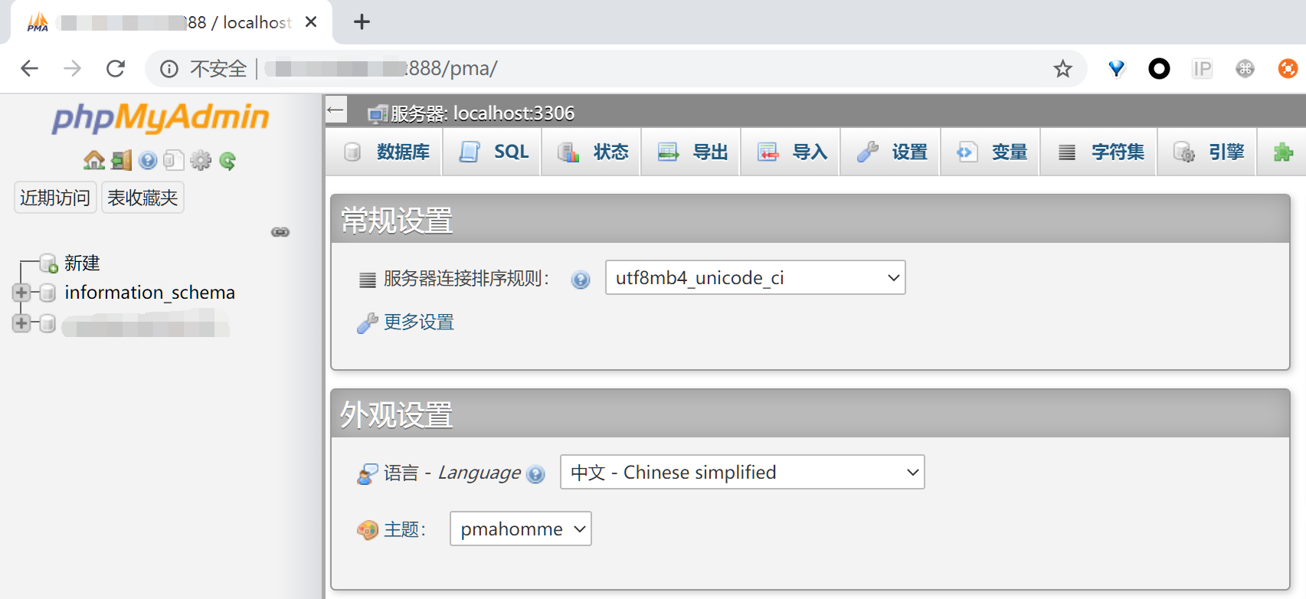The width and height of the screenshot is (1306, 599).
Task: Open the 状态 status tab
Action: pos(592,152)
